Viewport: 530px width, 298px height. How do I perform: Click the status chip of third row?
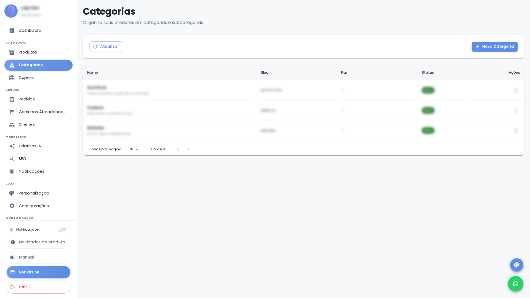coord(428,131)
